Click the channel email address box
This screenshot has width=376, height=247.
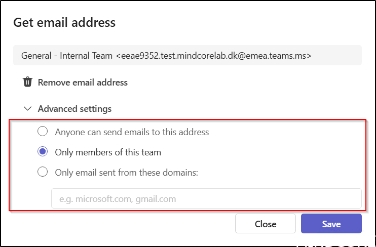[x=187, y=55]
